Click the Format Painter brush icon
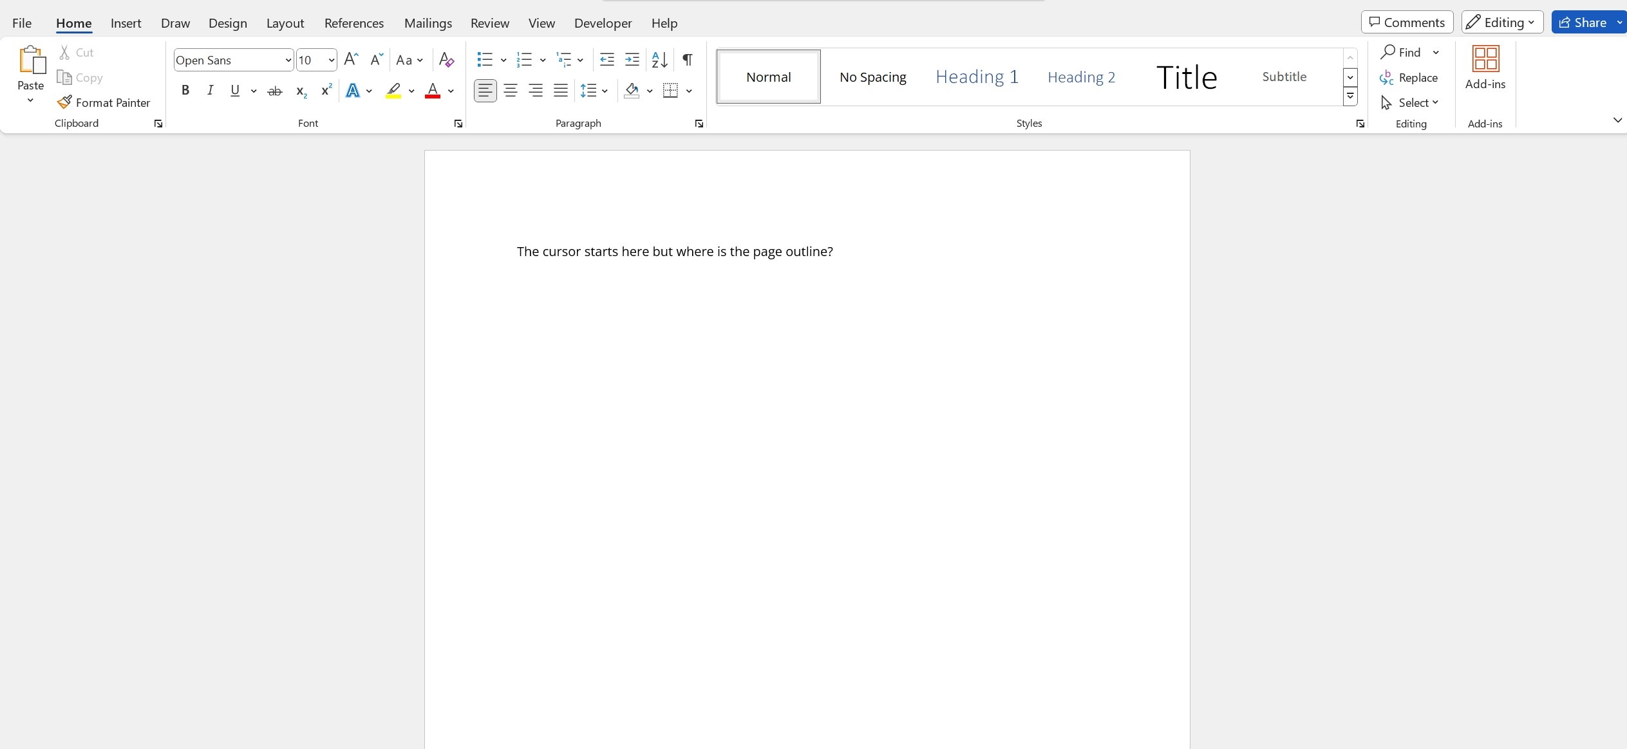The image size is (1627, 749). [x=64, y=102]
